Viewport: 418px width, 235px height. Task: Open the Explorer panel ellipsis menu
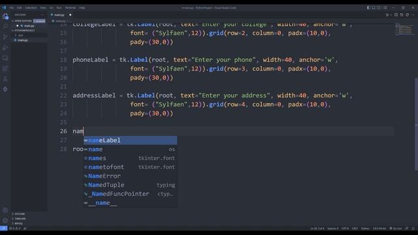[42, 15]
